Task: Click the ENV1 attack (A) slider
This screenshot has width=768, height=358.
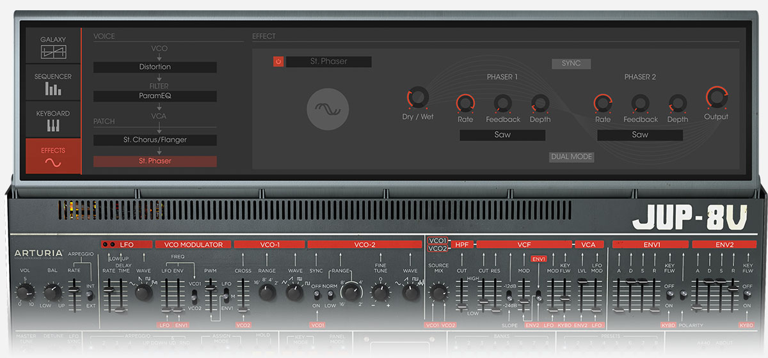Action: (x=618, y=295)
